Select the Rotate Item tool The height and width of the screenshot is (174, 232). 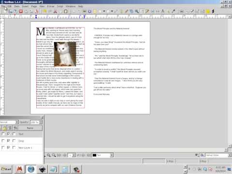131,11
